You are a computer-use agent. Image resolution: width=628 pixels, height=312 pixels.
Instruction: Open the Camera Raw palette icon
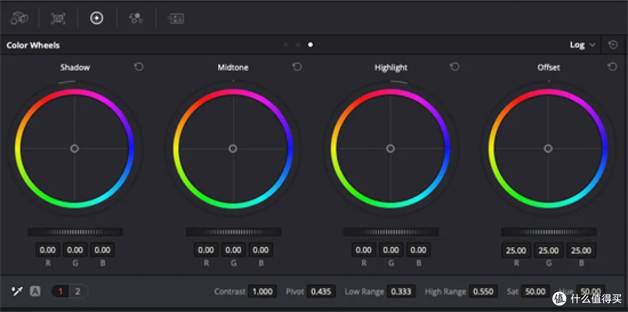(19, 19)
